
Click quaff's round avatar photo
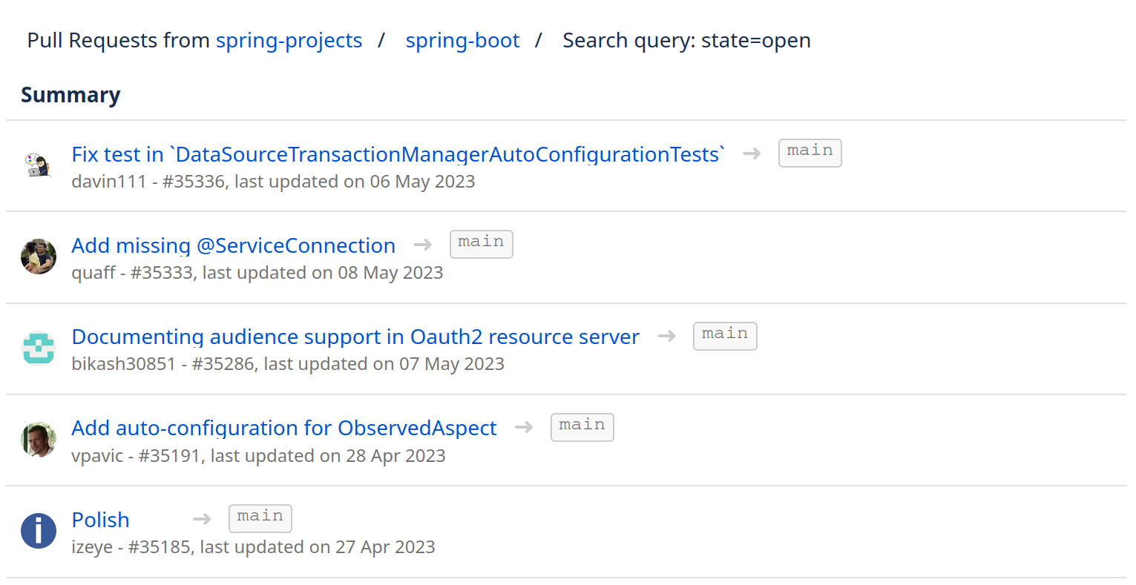(x=38, y=257)
